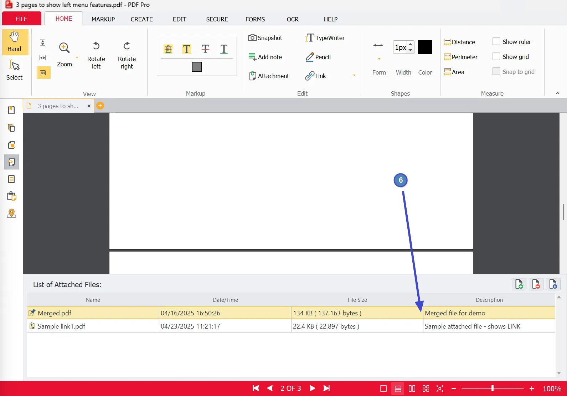Viewport: 567px width, 396px height.
Task: Open the Form shape dropdown
Action: point(379,59)
